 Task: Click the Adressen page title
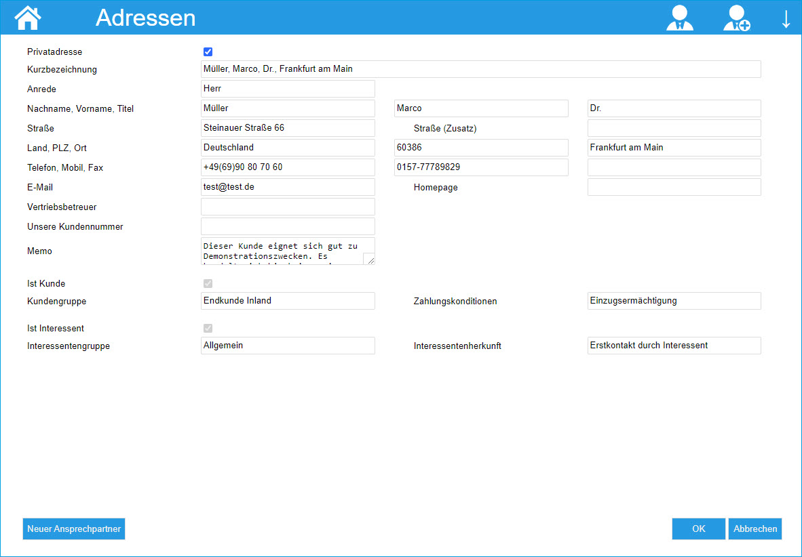click(x=146, y=18)
